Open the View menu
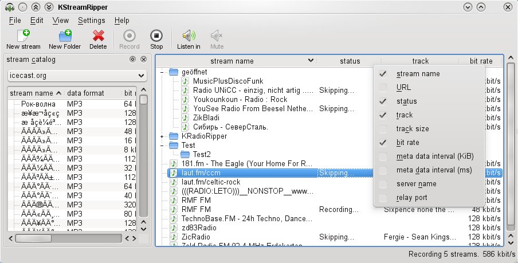Image resolution: width=518 pixels, height=263 pixels. [x=61, y=21]
